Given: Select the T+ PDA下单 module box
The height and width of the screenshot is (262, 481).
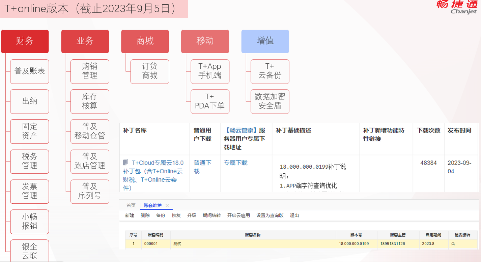Looking at the screenshot, I should 210,101.
